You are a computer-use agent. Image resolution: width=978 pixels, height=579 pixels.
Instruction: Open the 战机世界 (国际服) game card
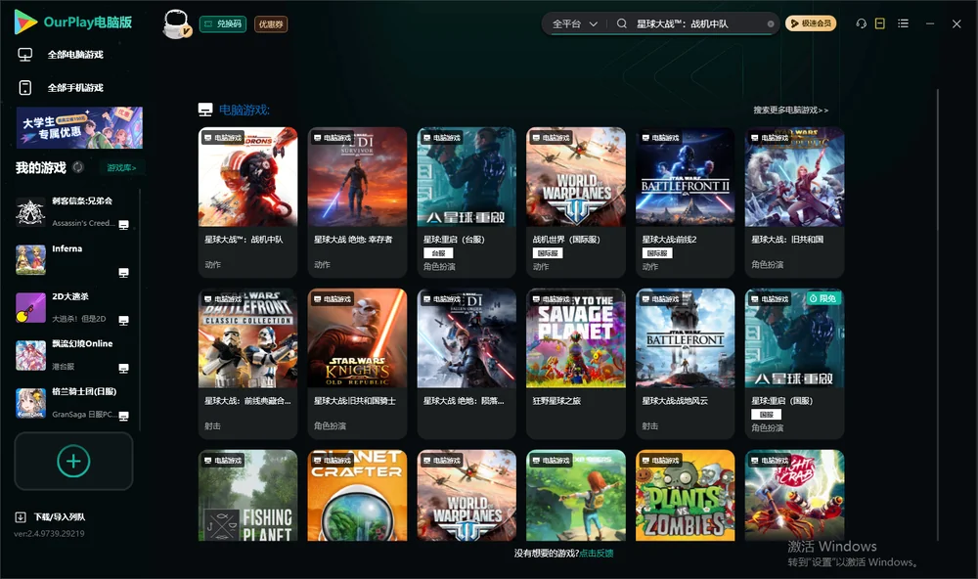576,202
